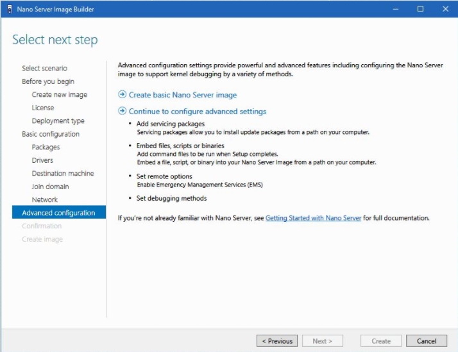Click the arrow icon beside Continue to configure advanced settings
The image size is (458, 352).
click(123, 112)
